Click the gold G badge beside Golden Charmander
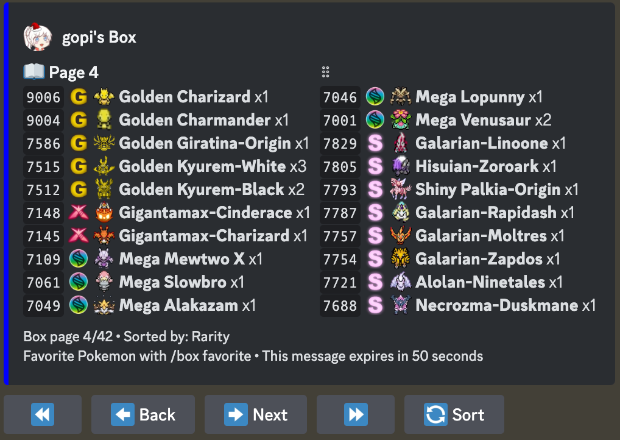Image resolution: width=620 pixels, height=440 pixels. point(79,120)
